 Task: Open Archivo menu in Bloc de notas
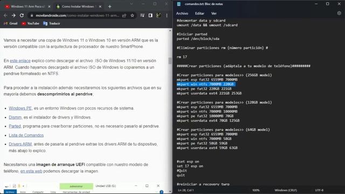click(x=182, y=13)
